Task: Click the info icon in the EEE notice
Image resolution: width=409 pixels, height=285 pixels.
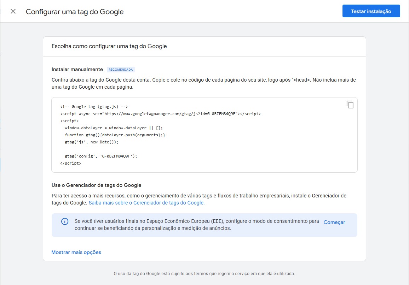Action: pyautogui.click(x=65, y=221)
